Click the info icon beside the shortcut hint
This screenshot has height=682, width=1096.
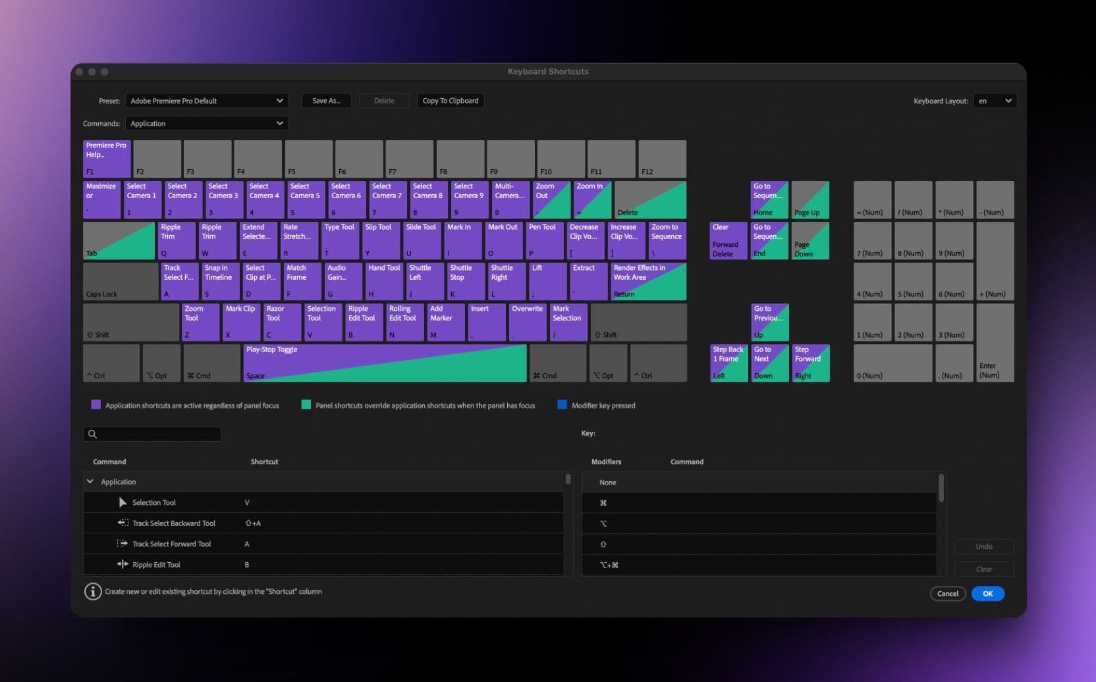(x=92, y=591)
